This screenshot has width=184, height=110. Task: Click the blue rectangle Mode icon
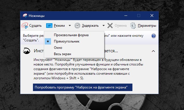coord(49,26)
